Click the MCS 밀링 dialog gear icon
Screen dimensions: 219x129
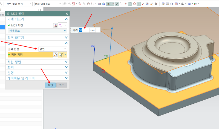tap(8, 14)
